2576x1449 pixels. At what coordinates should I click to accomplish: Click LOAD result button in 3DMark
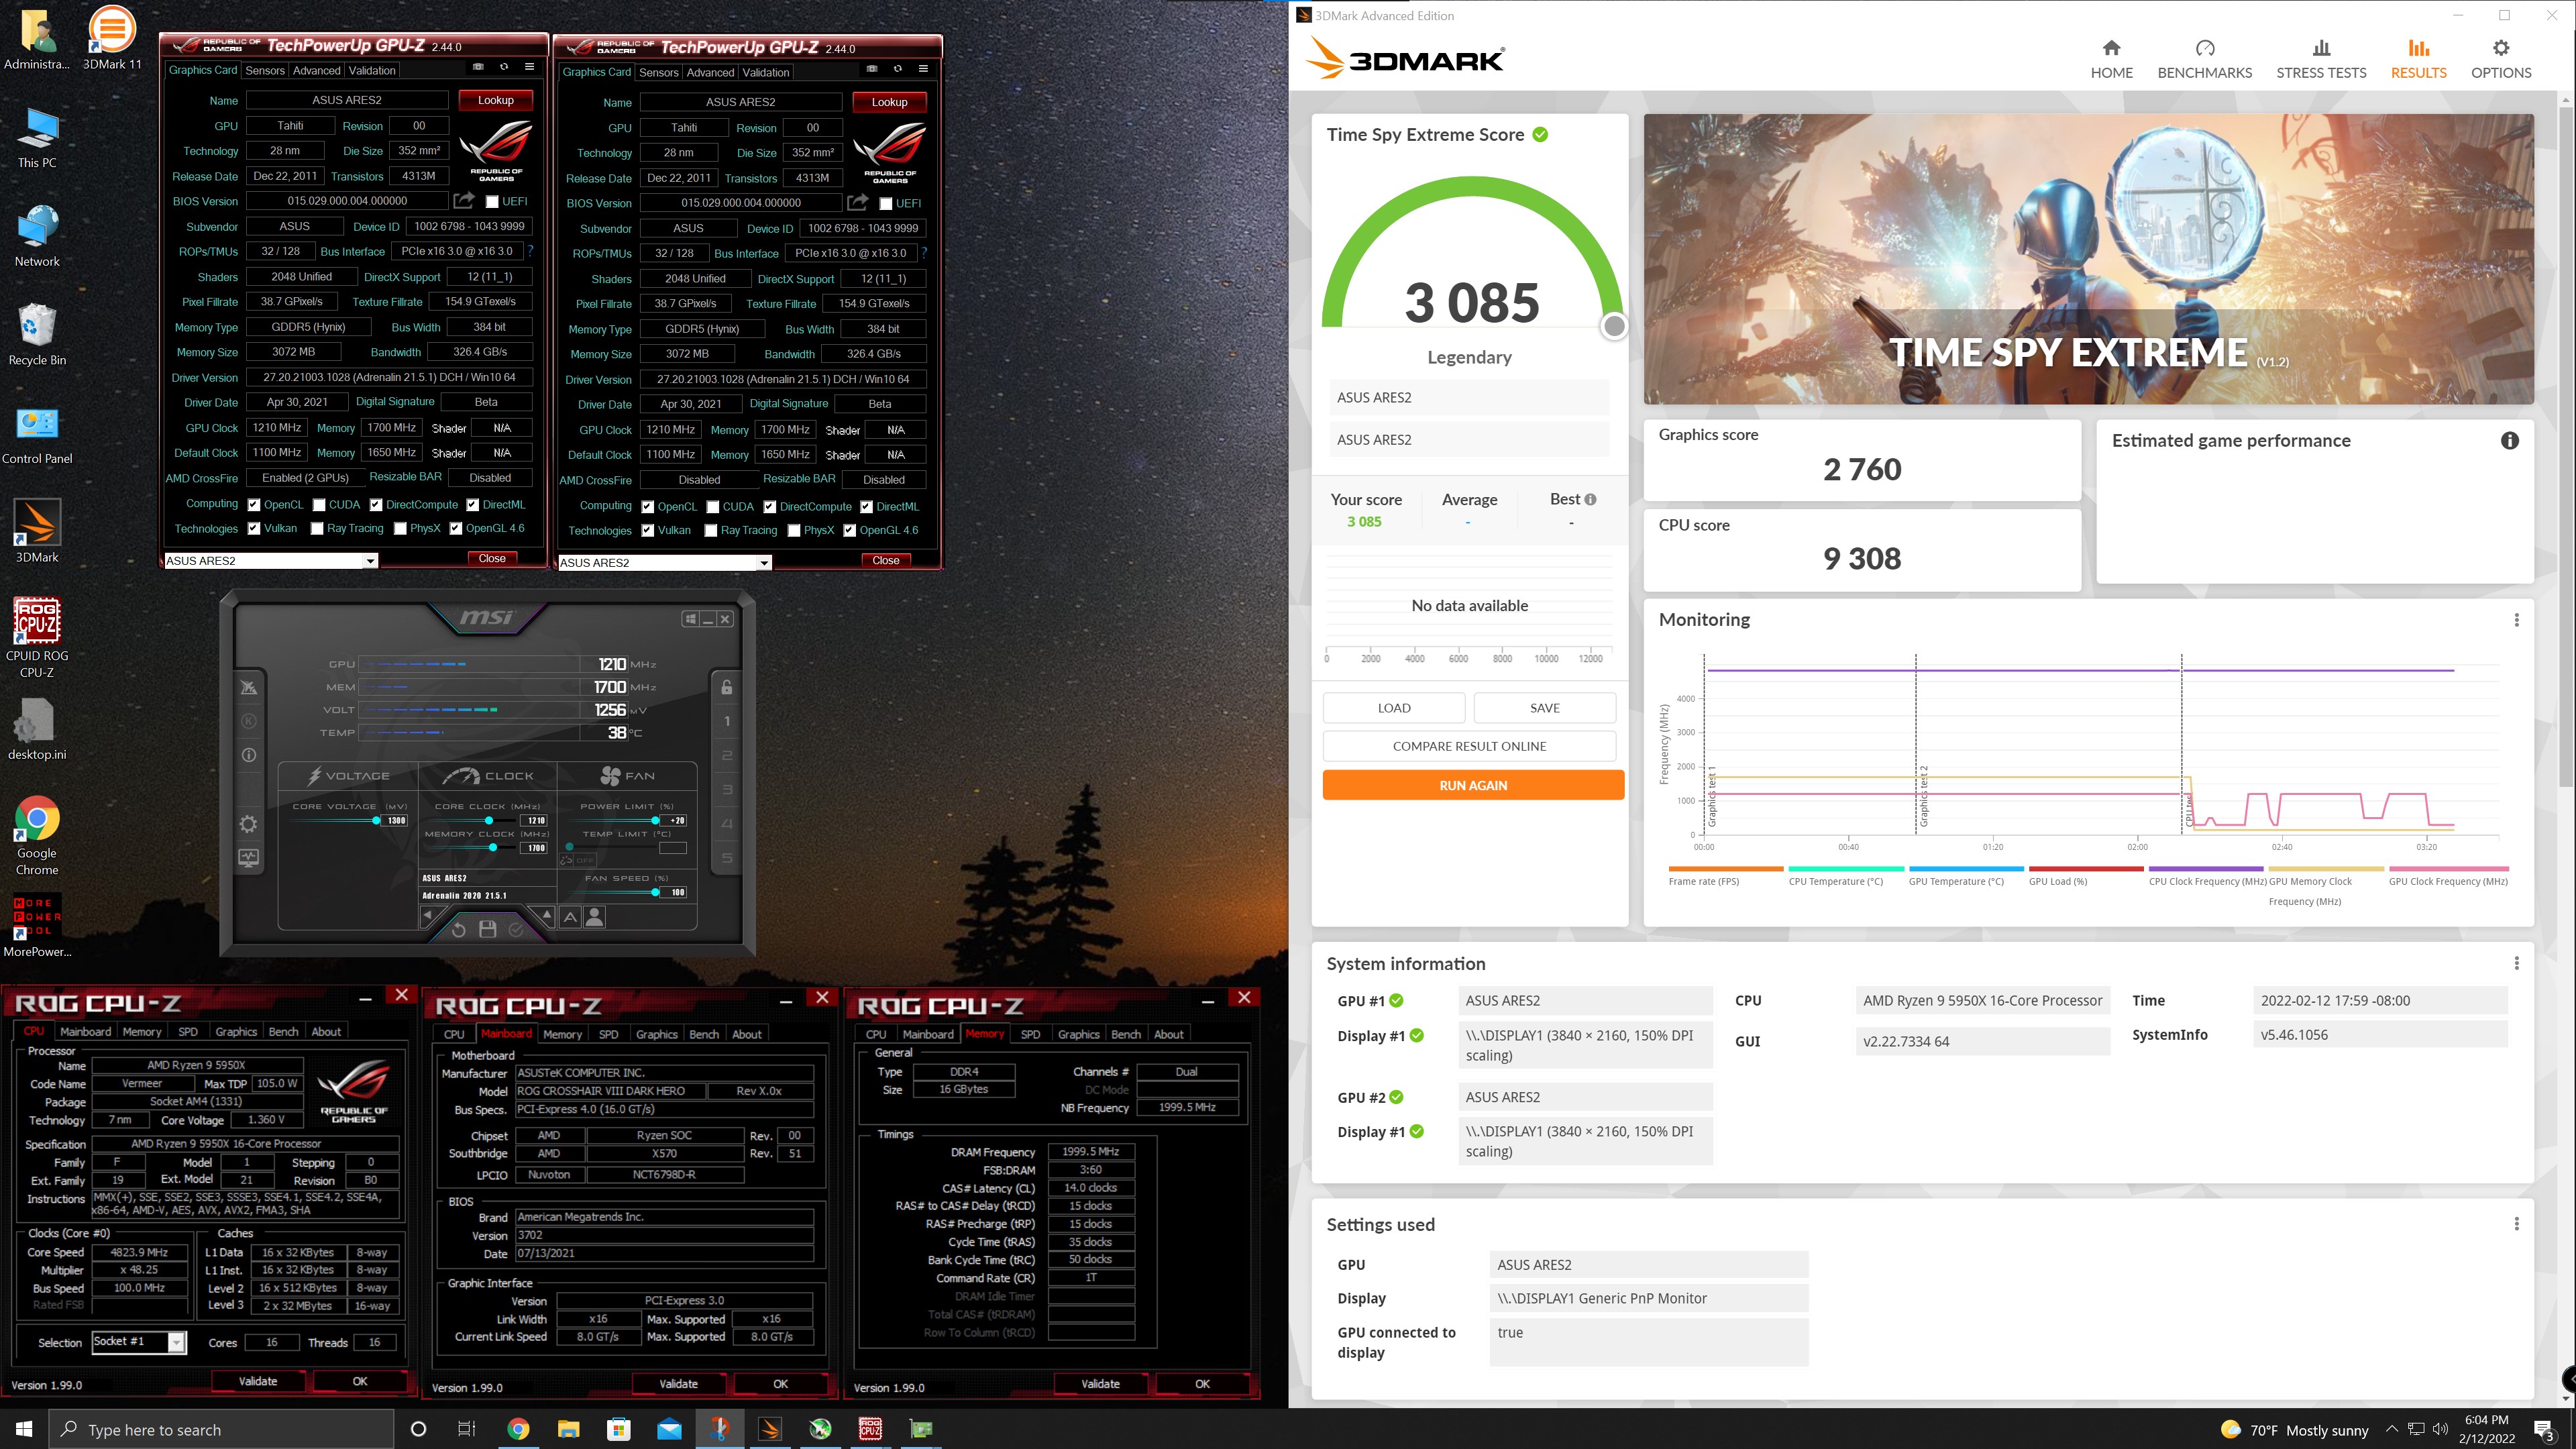(x=1394, y=708)
